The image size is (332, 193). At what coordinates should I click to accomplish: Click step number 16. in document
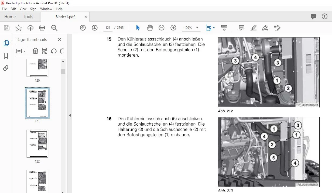(x=109, y=119)
